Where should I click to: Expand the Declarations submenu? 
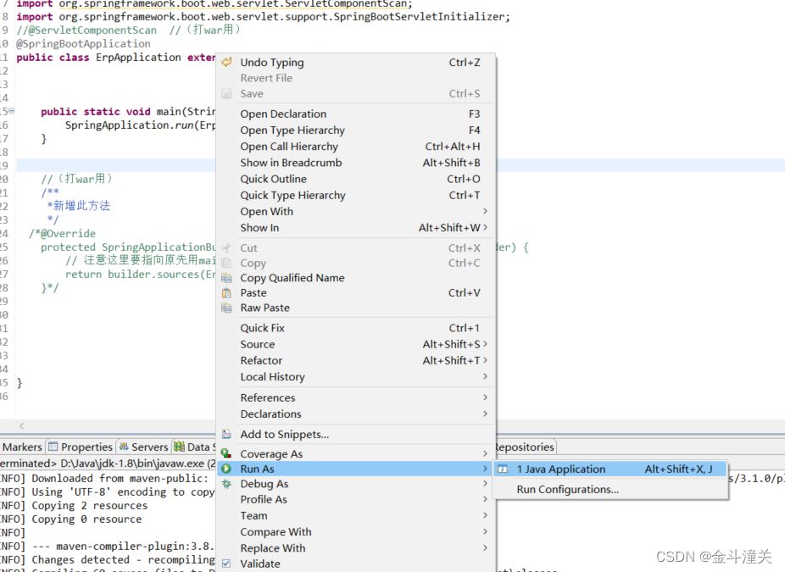tap(485, 414)
